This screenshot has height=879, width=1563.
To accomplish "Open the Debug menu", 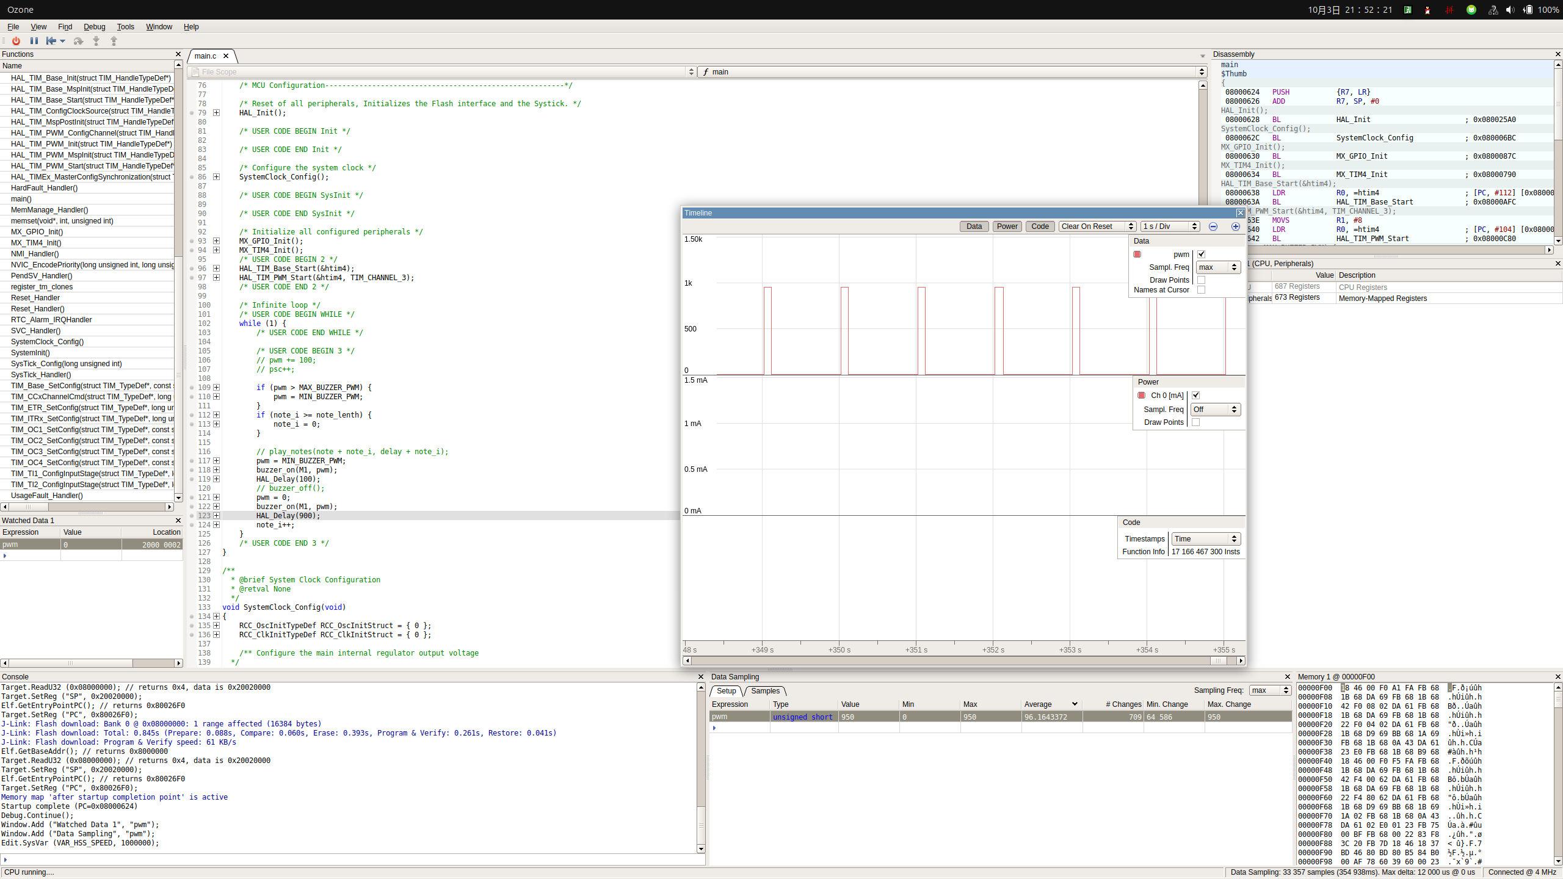I will (94, 27).
